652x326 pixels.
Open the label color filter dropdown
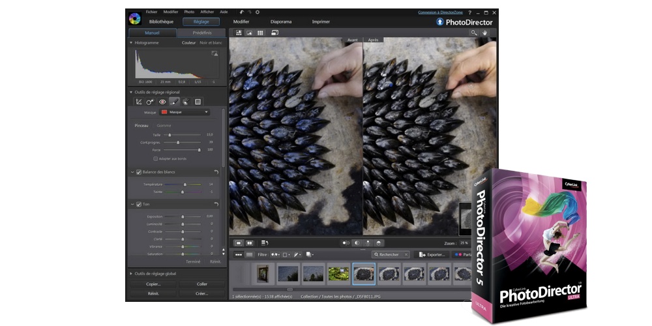(x=286, y=254)
